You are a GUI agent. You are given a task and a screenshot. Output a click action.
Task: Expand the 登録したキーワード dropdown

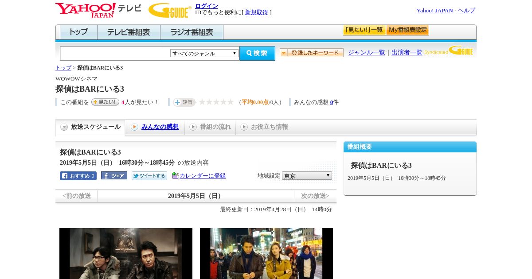(312, 53)
